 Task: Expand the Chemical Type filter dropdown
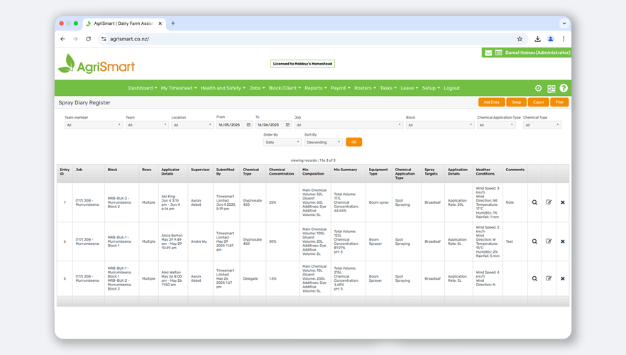[542, 125]
